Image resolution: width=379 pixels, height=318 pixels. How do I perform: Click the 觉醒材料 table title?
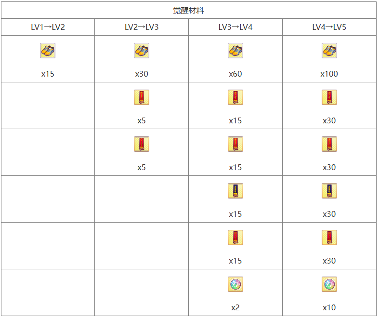(x=189, y=10)
